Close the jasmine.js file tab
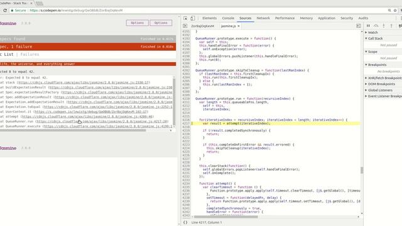This screenshot has height=226, width=402. coord(239,26)
